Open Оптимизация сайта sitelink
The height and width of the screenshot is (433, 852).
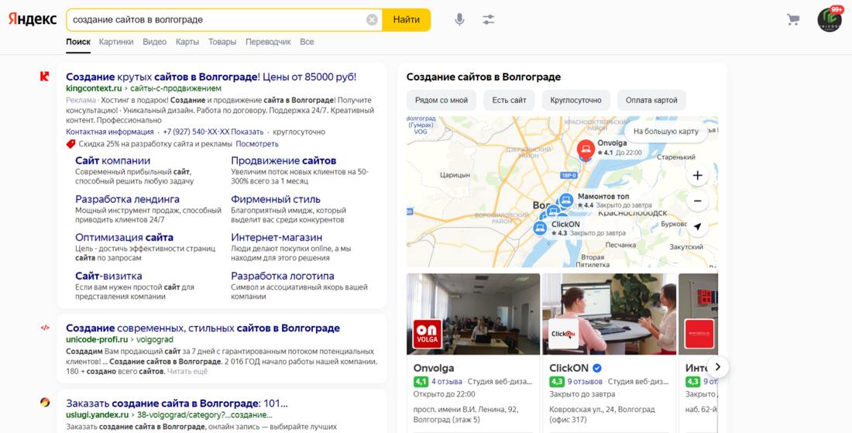[125, 238]
